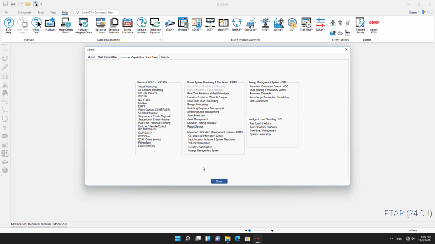The width and height of the screenshot is (435, 244).
Task: Open the Shortcuts reference icon
Action: (x=50, y=25)
